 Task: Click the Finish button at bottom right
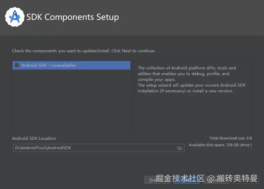tap(246, 180)
